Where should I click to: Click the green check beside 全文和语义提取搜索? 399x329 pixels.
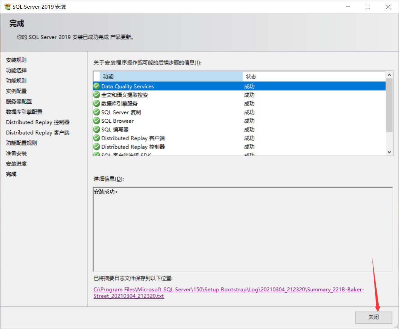point(96,95)
